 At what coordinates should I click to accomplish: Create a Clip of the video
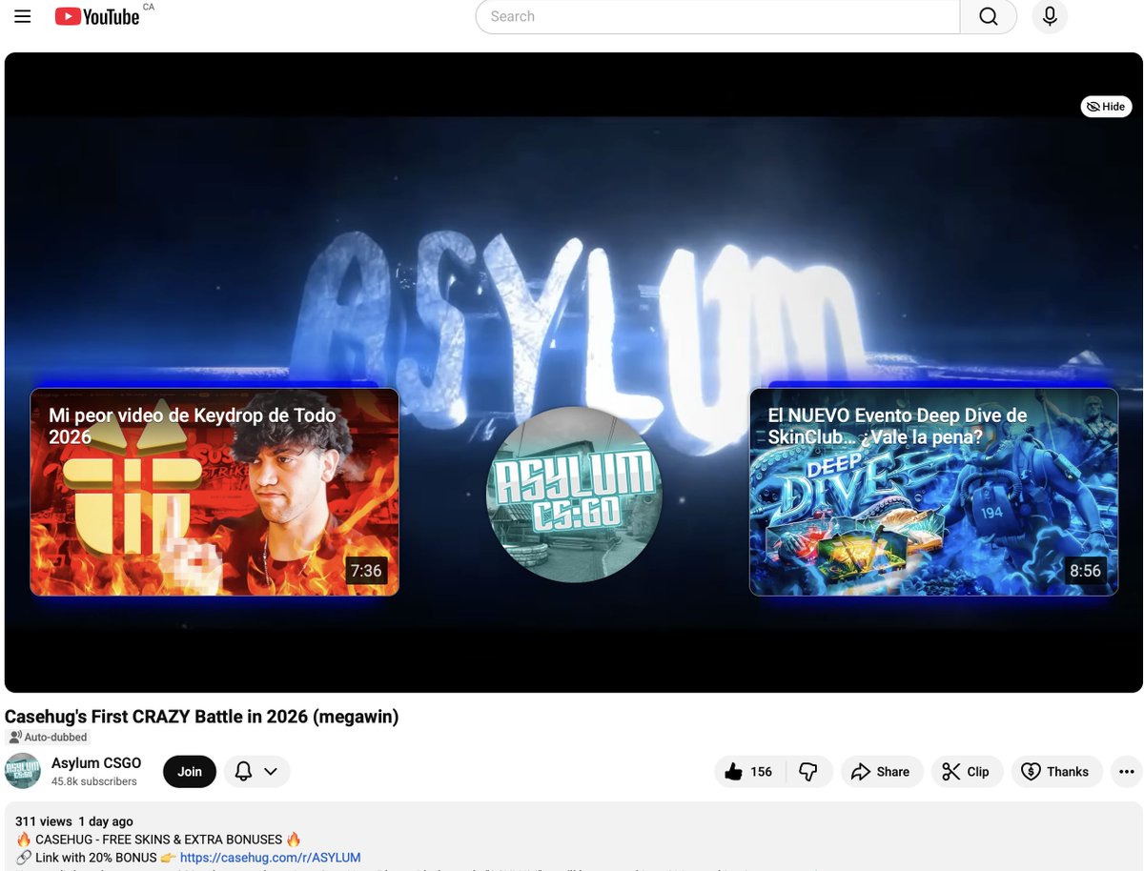point(967,772)
